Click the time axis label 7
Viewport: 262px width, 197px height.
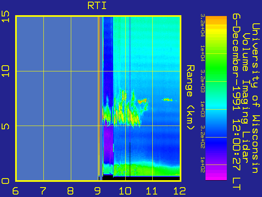(x=43, y=191)
